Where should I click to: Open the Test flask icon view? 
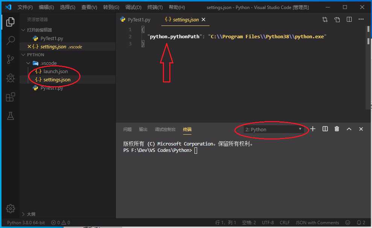(11, 116)
